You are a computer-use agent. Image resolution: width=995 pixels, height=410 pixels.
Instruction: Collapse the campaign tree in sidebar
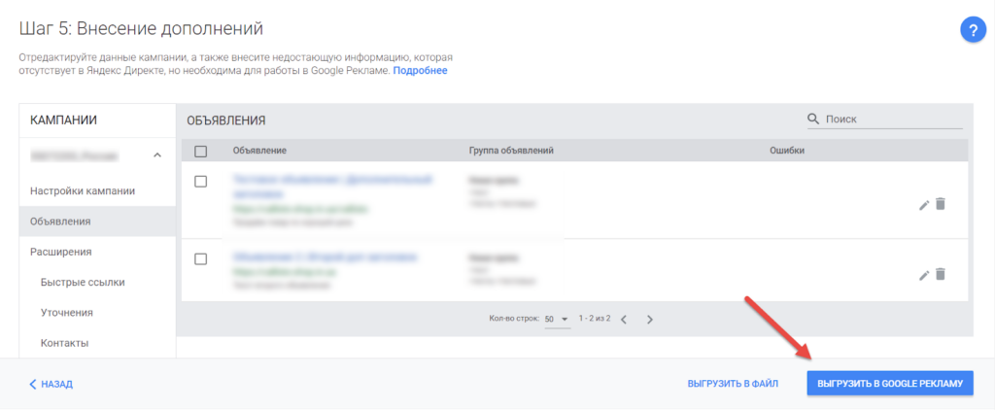click(x=156, y=154)
